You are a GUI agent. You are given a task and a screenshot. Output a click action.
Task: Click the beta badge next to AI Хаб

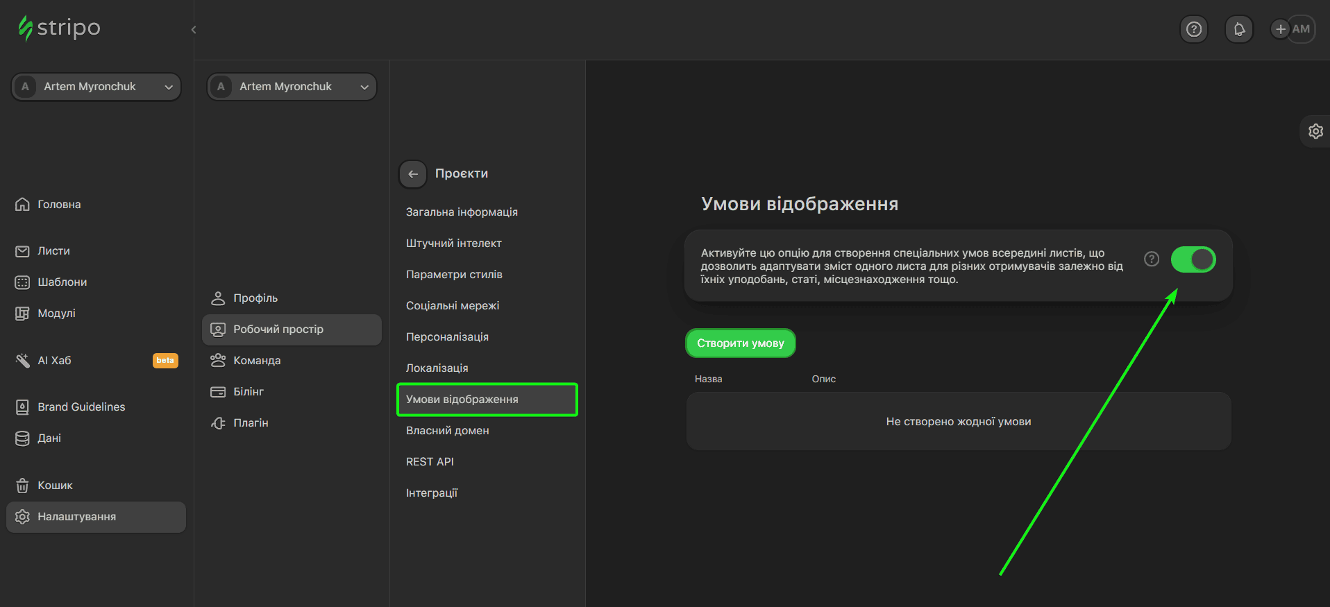coord(165,361)
